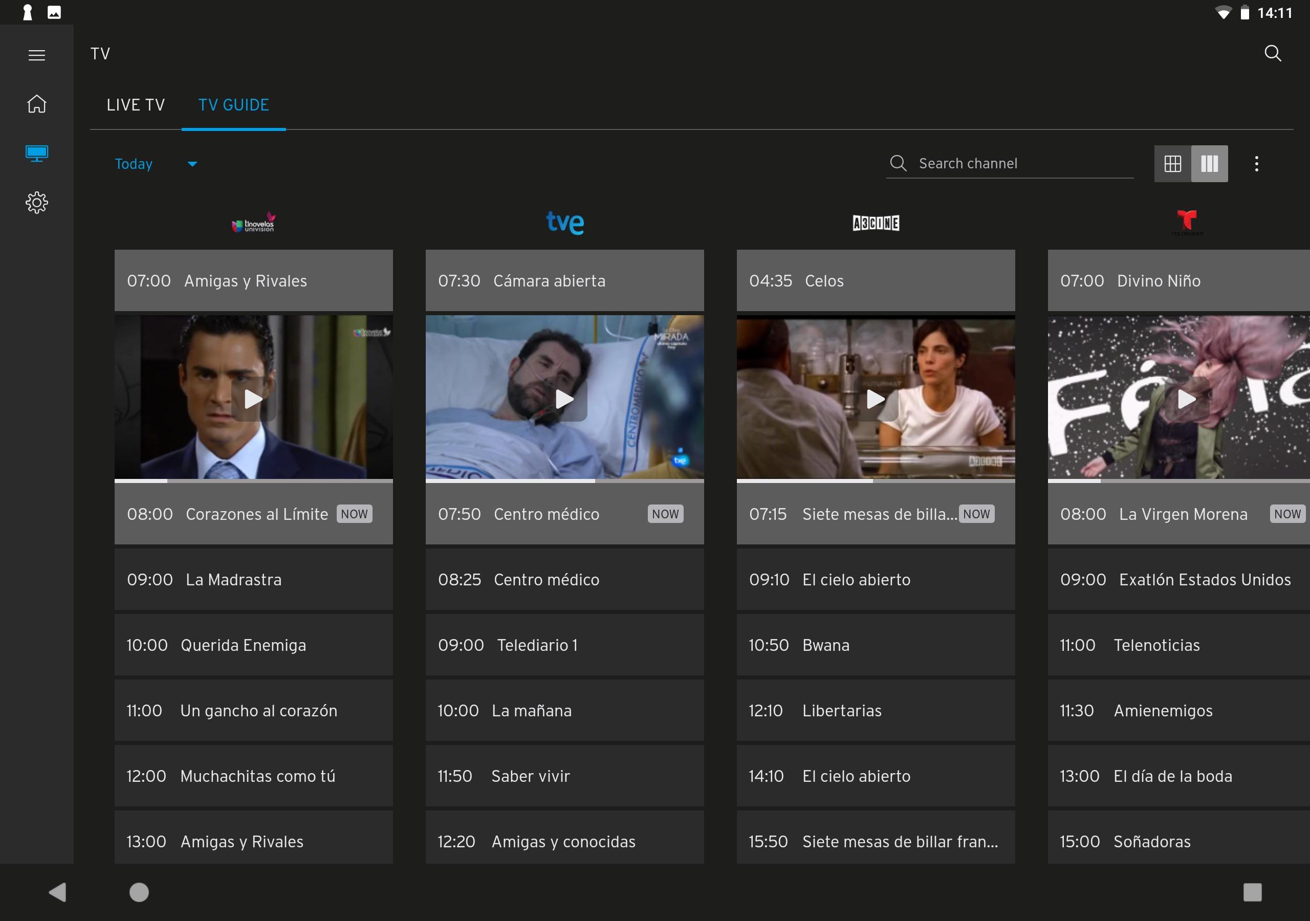Screen dimensions: 1310x921
Task: Tap the Telemundo channel logo
Action: click(1186, 223)
